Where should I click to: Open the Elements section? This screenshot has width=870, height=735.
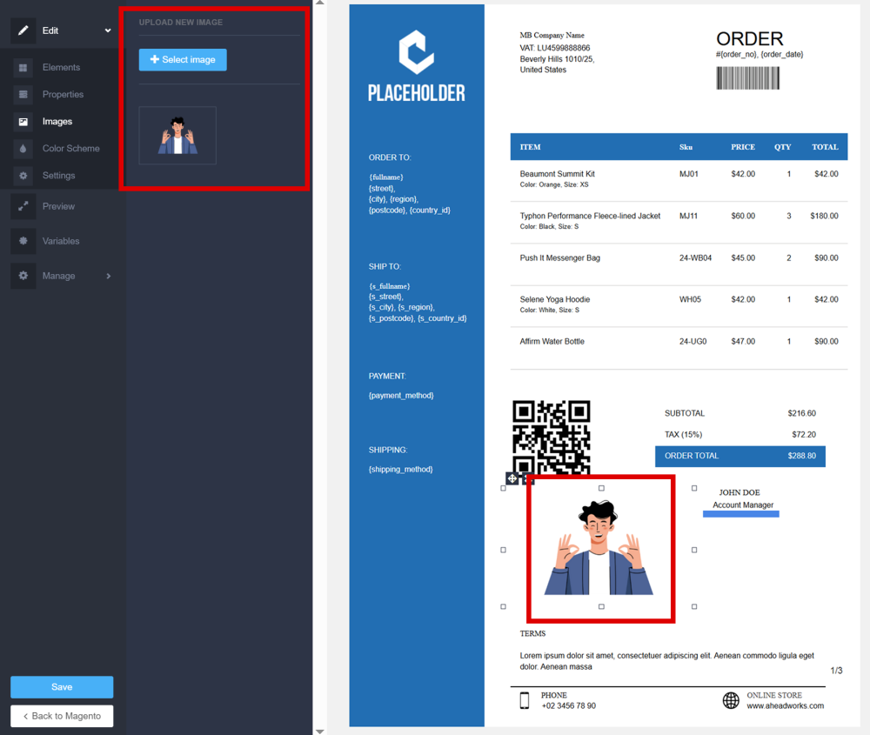(x=61, y=67)
